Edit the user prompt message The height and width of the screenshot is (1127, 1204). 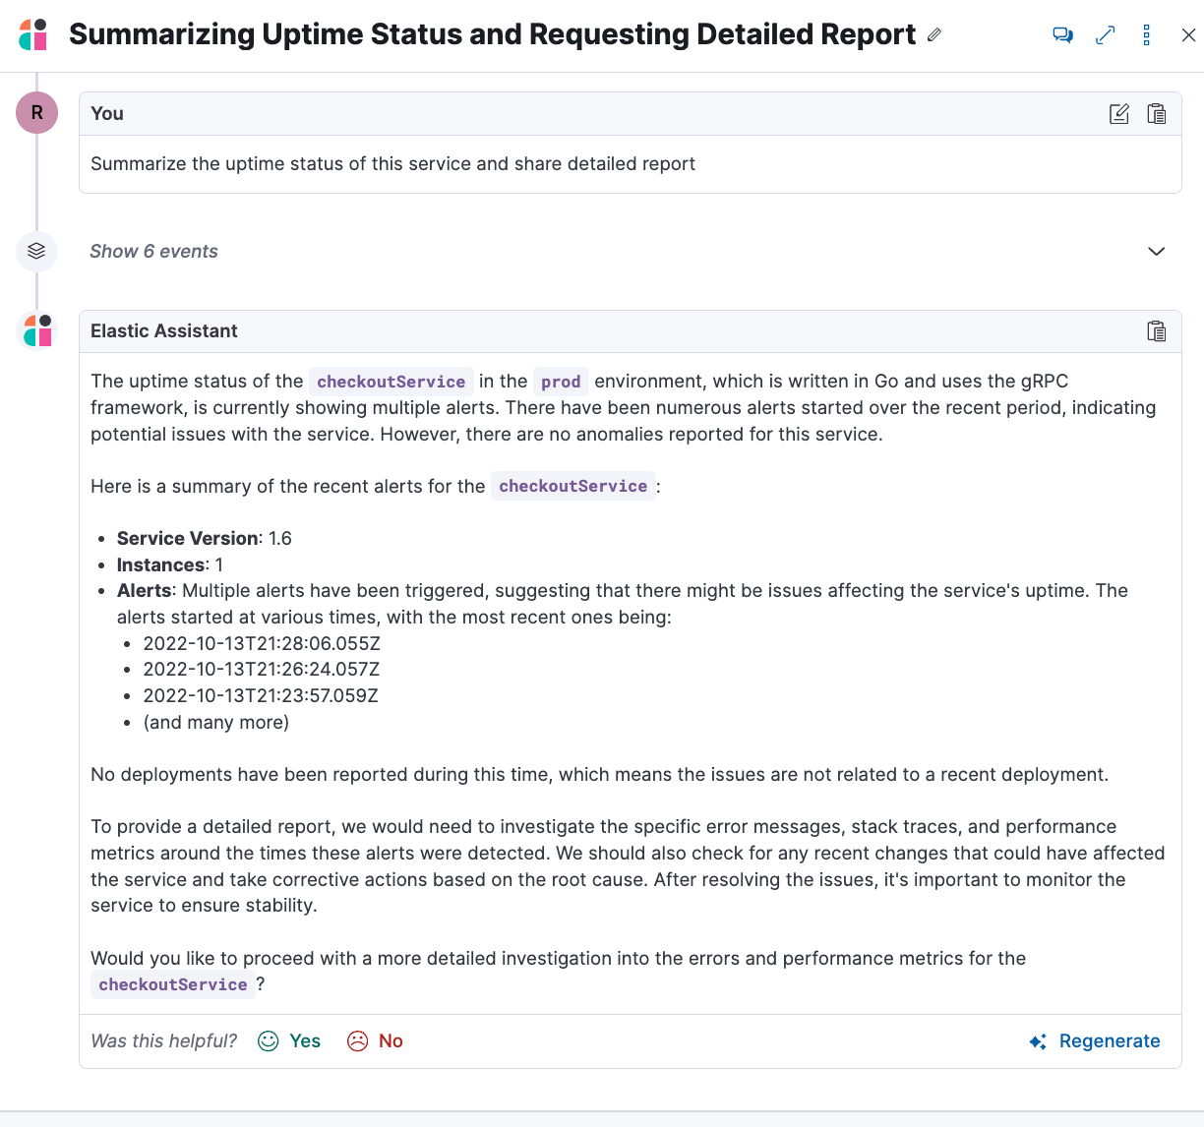[x=1119, y=114]
